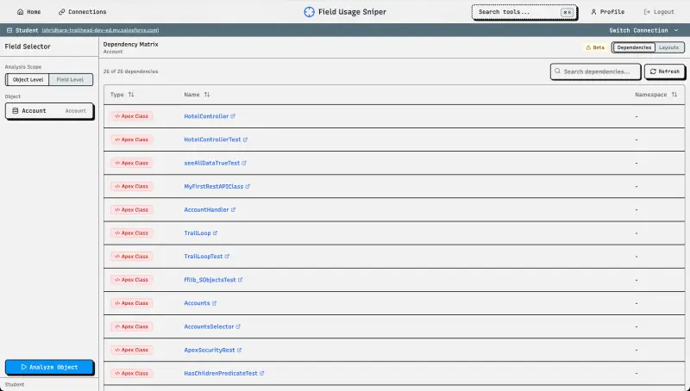The width and height of the screenshot is (690, 391).
Task: Switch to Dependencies view
Action: click(634, 47)
